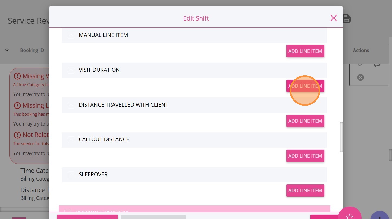The height and width of the screenshot is (219, 392).
Task: Click the Actions column header
Action: (x=361, y=50)
